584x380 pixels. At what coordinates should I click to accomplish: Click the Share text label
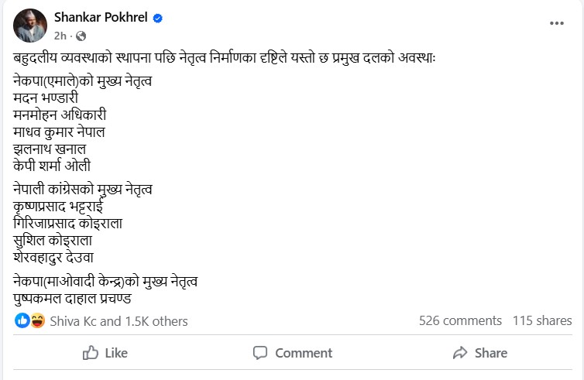coord(491,353)
